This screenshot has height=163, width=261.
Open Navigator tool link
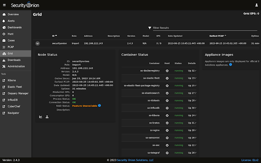[x=15, y=113]
